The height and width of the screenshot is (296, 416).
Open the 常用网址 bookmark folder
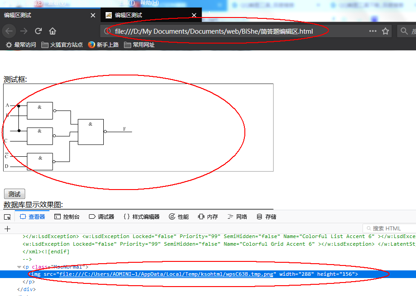point(139,45)
